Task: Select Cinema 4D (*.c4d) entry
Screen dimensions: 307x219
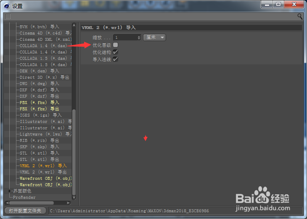Action: (45, 33)
